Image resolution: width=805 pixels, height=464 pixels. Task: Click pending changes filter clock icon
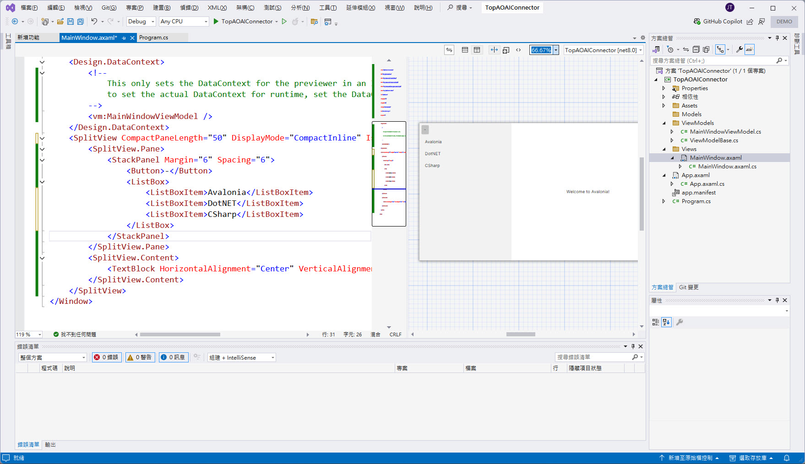pos(670,49)
